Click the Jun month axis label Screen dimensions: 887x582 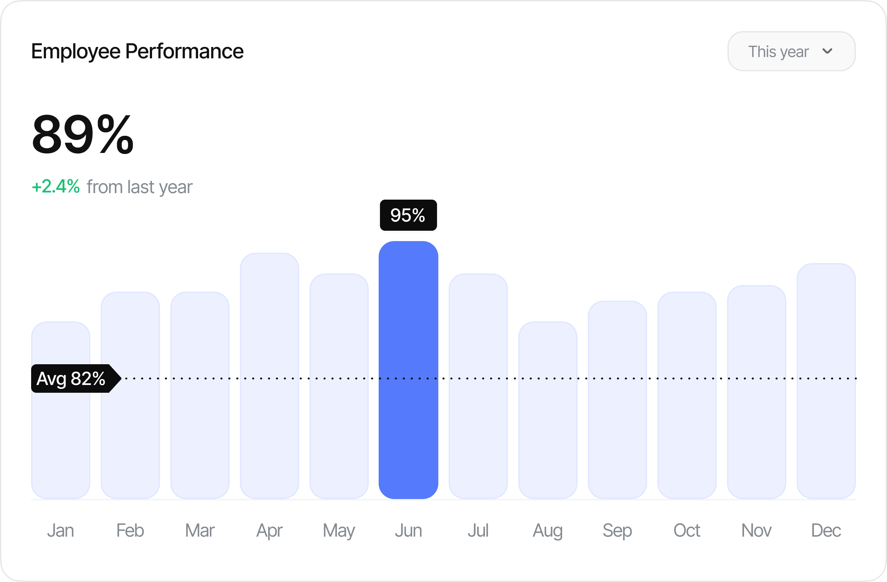click(408, 530)
